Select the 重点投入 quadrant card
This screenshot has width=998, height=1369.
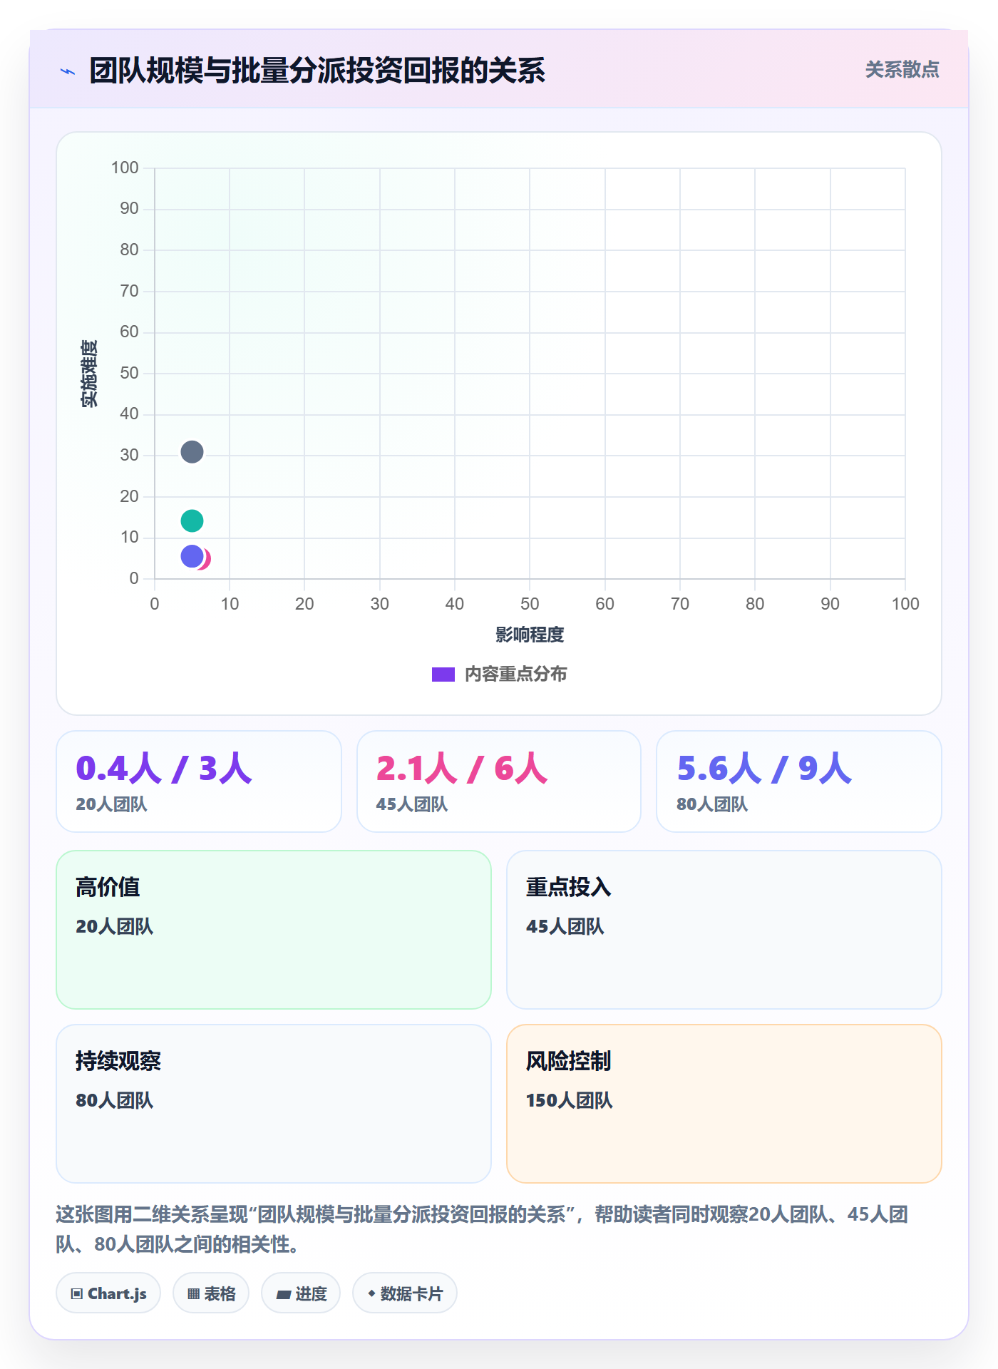724,930
